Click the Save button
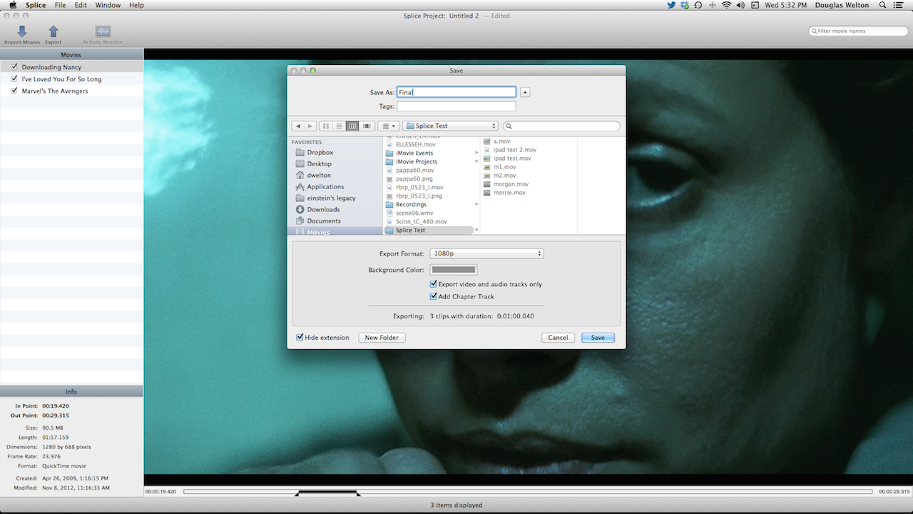 coord(598,338)
